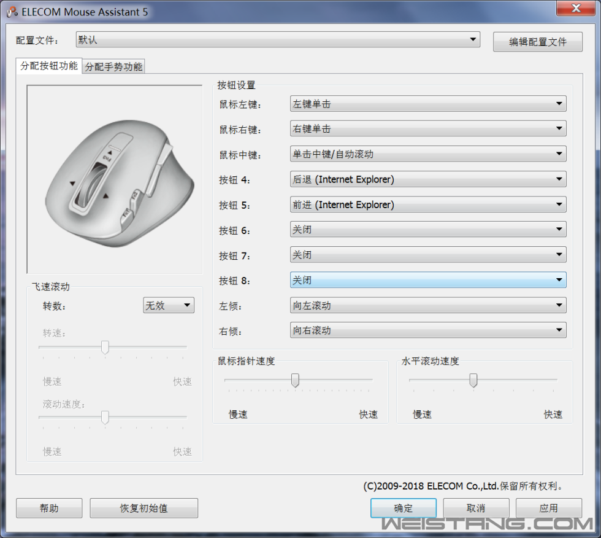Click the 飞速滚动 group label
The height and width of the screenshot is (538, 601).
[x=50, y=287]
